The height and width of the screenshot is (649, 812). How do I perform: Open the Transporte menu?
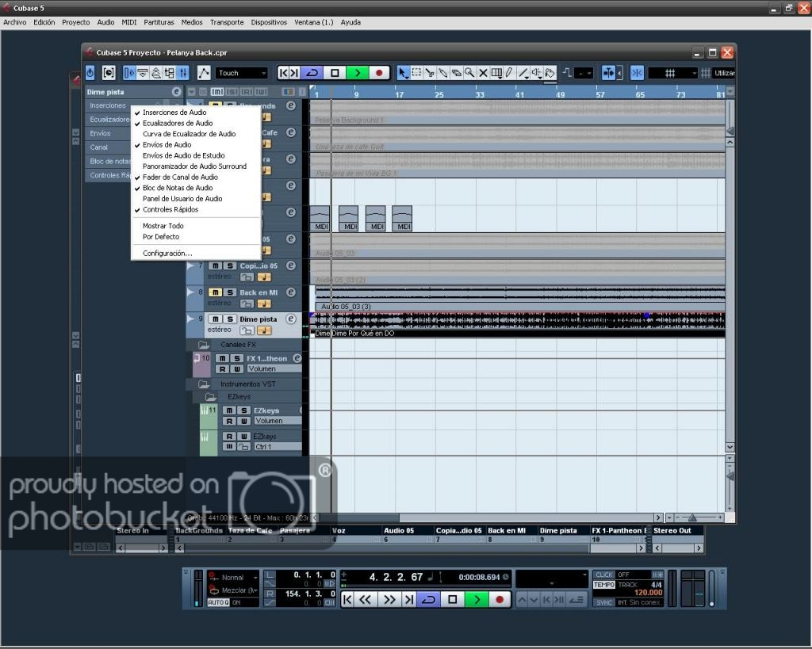pyautogui.click(x=227, y=22)
